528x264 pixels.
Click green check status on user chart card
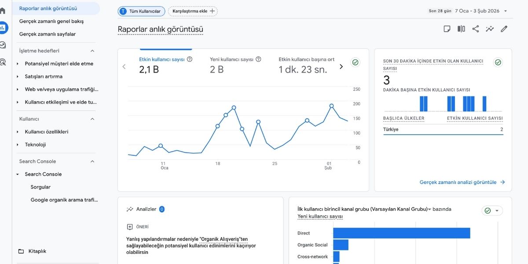coord(356,62)
